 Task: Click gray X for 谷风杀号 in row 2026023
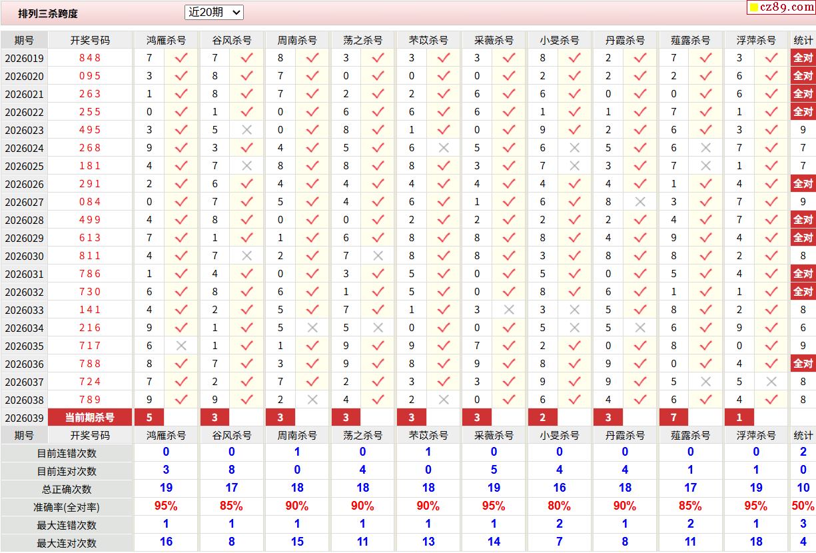tap(247, 130)
